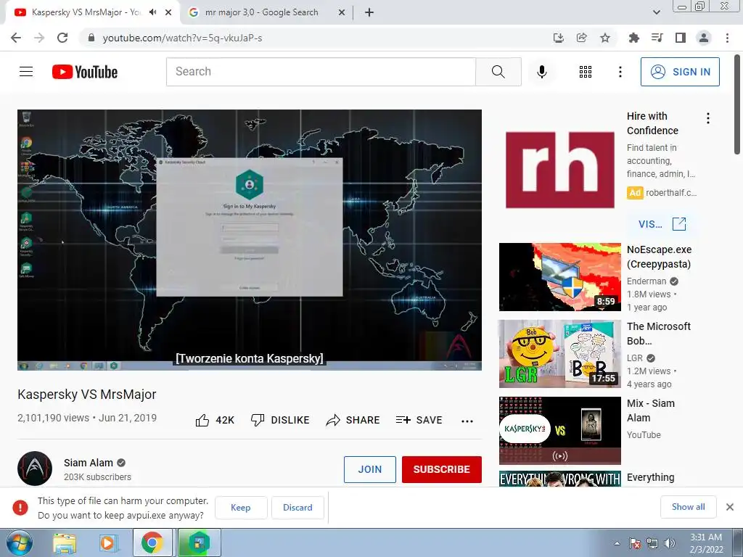This screenshot has width=743, height=557.
Task: Switch to mr major 3,0 Google Search tab
Action: (261, 12)
